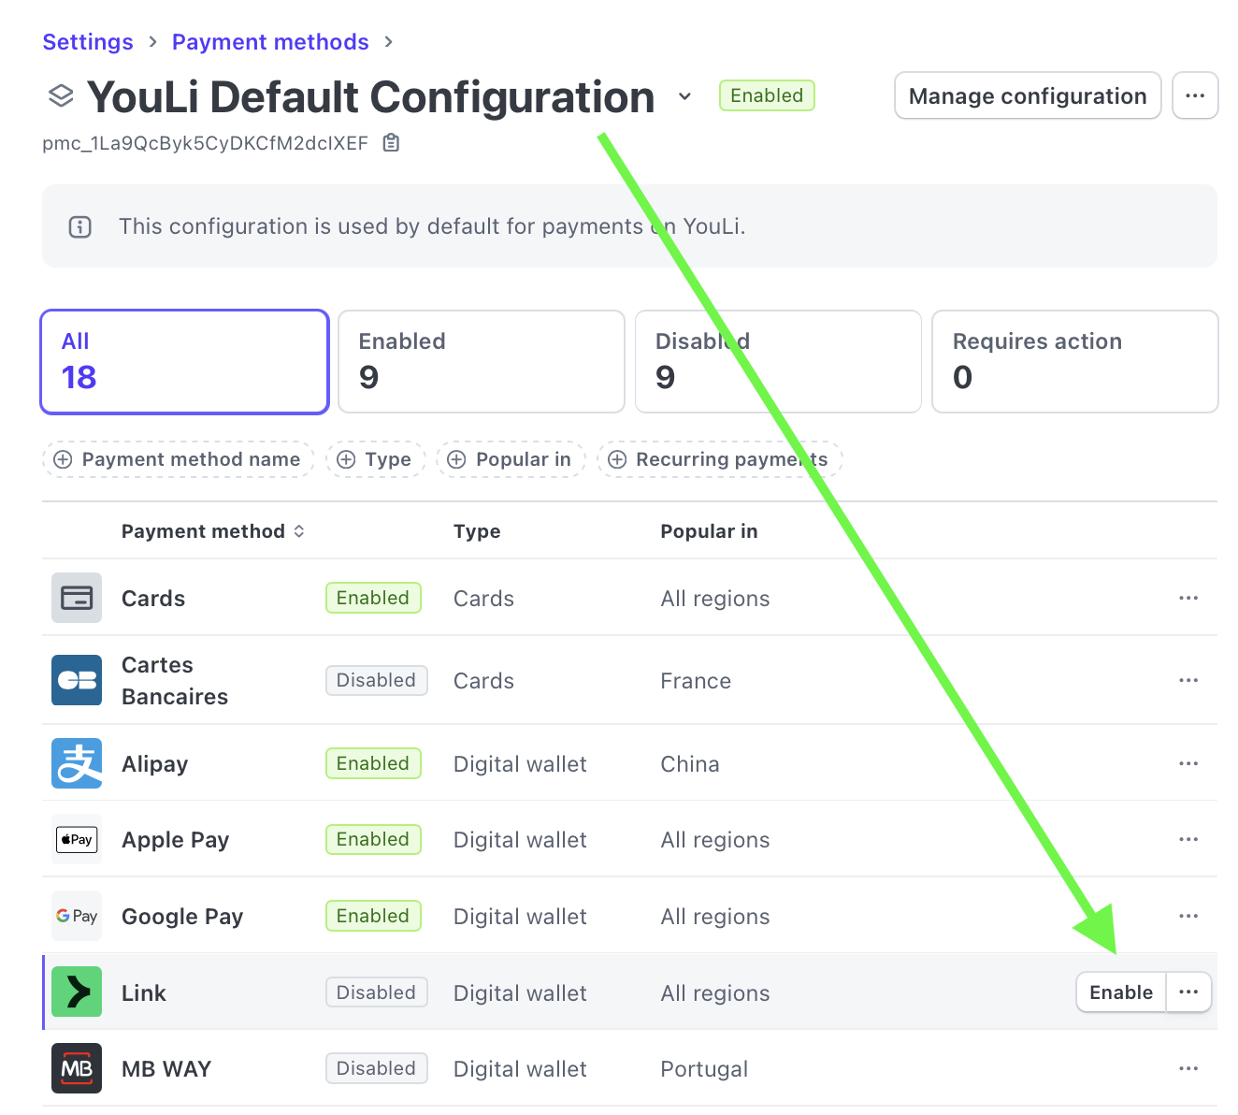The width and height of the screenshot is (1238, 1115).
Task: Open Manage configuration
Action: [1027, 95]
